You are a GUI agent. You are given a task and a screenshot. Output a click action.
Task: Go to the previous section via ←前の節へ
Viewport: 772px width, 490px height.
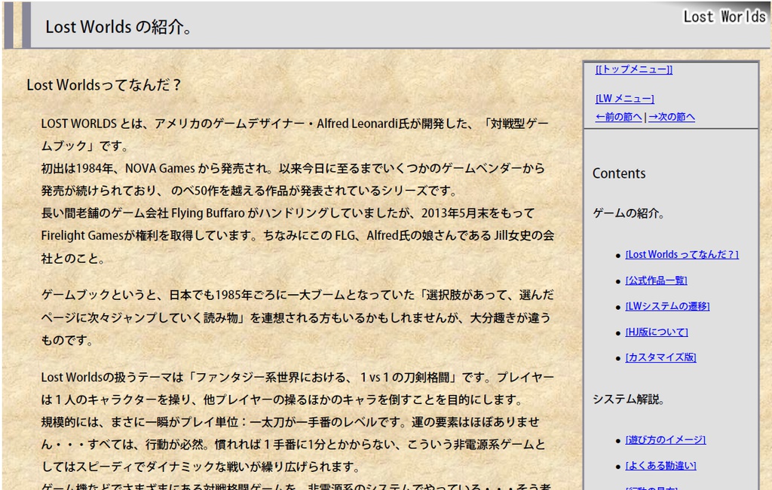pos(618,117)
